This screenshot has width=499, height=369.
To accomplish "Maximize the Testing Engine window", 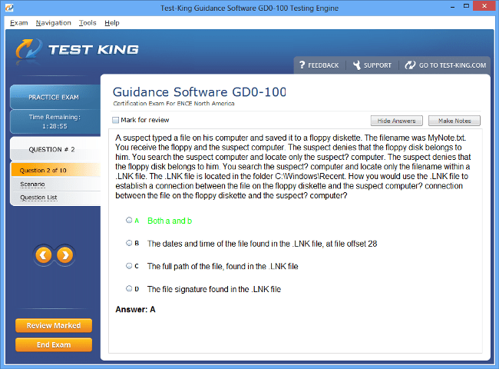I will pos(466,6).
